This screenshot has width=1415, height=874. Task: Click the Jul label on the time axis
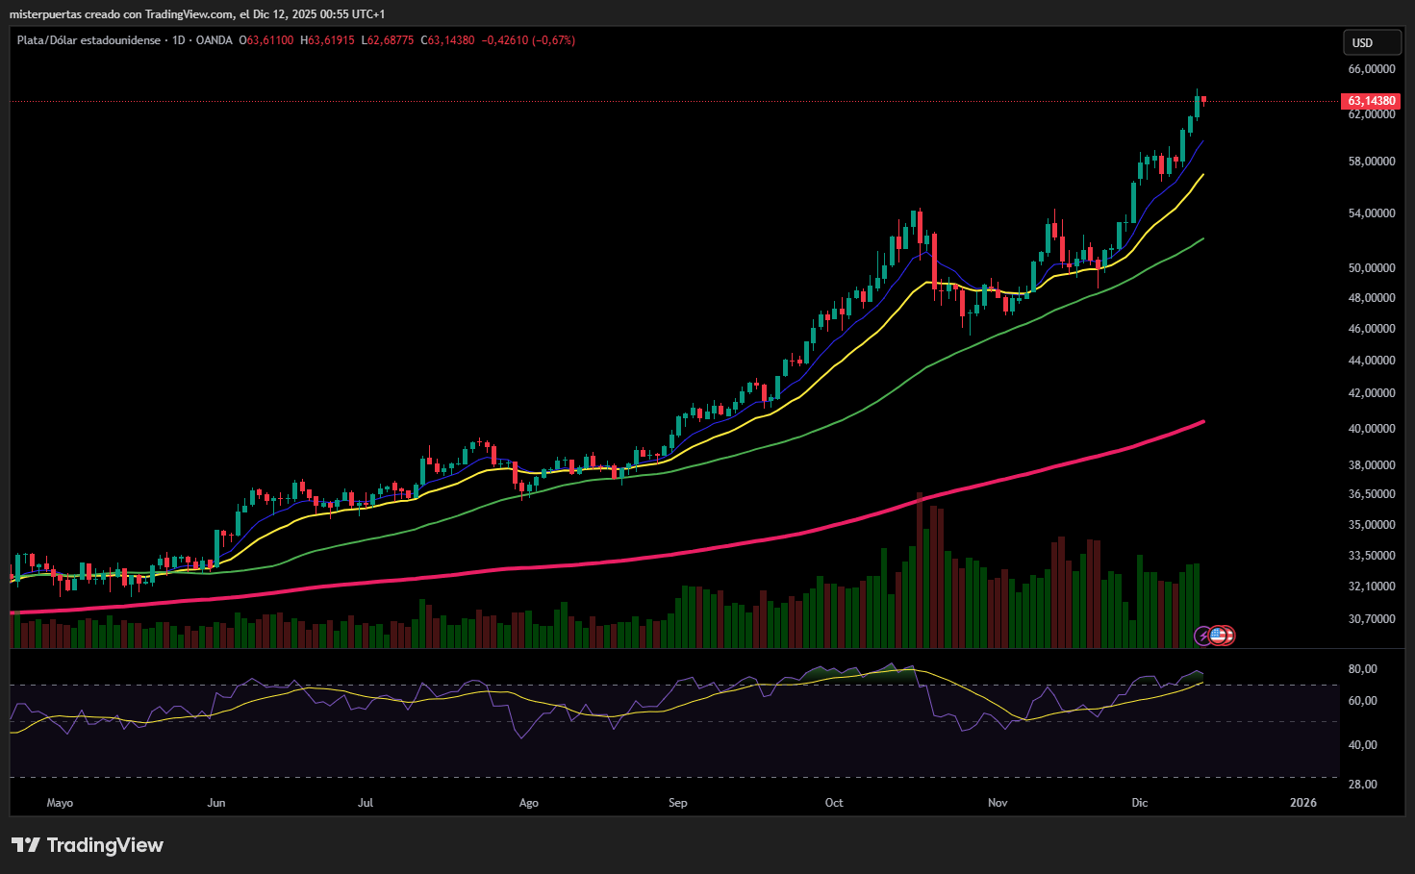366,803
